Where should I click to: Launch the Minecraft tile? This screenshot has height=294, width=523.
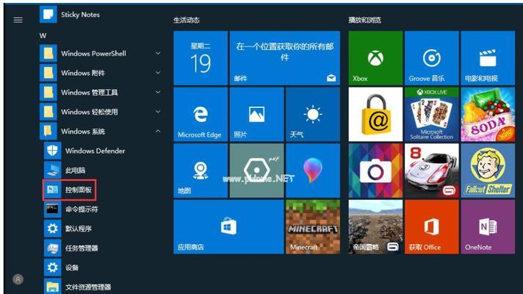click(313, 227)
